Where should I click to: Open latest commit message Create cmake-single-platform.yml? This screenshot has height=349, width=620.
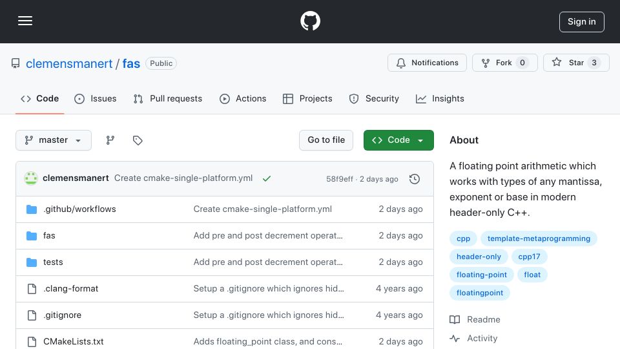coord(183,178)
